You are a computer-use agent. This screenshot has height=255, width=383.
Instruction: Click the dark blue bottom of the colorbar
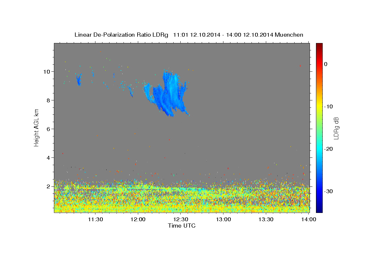pos(319,209)
